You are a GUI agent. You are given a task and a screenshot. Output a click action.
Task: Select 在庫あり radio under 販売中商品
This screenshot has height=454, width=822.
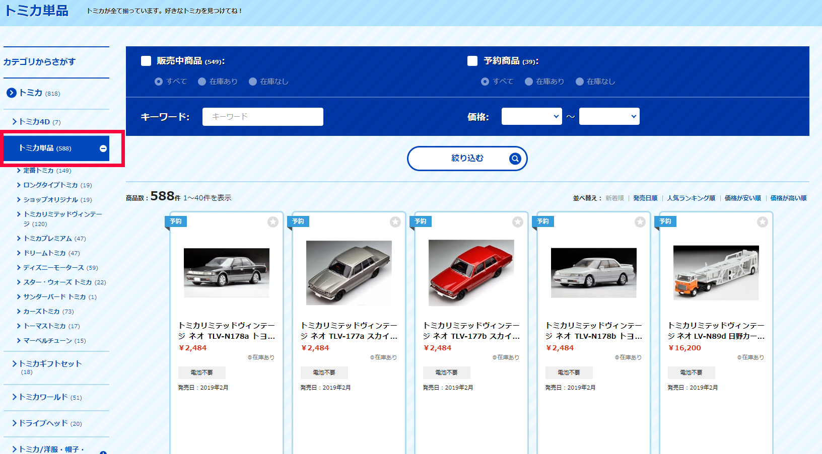(202, 82)
